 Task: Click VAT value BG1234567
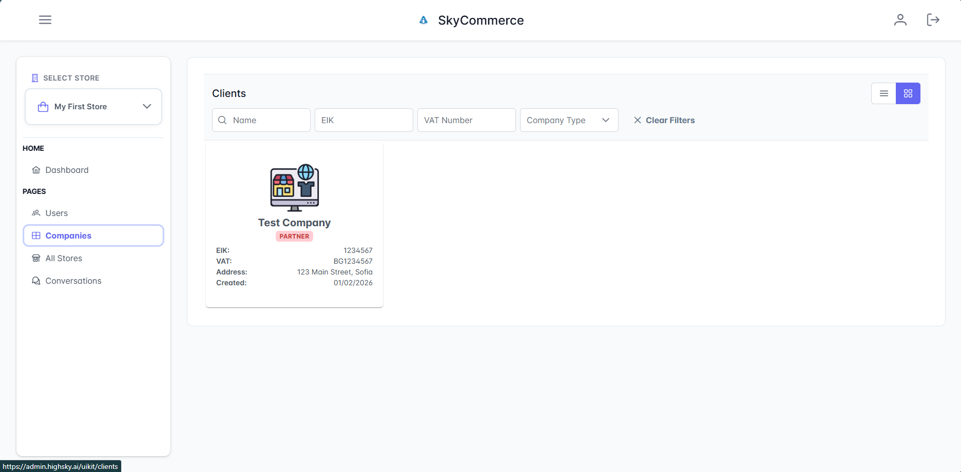tap(353, 261)
